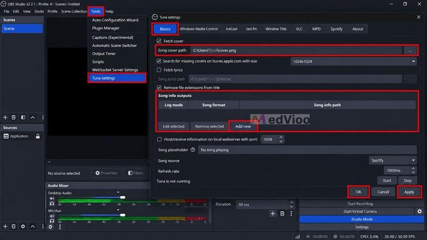Screen dimensions: 427x240
Task: Toggle Mic/Aux headphone monitoring icon
Action: coord(52,221)
